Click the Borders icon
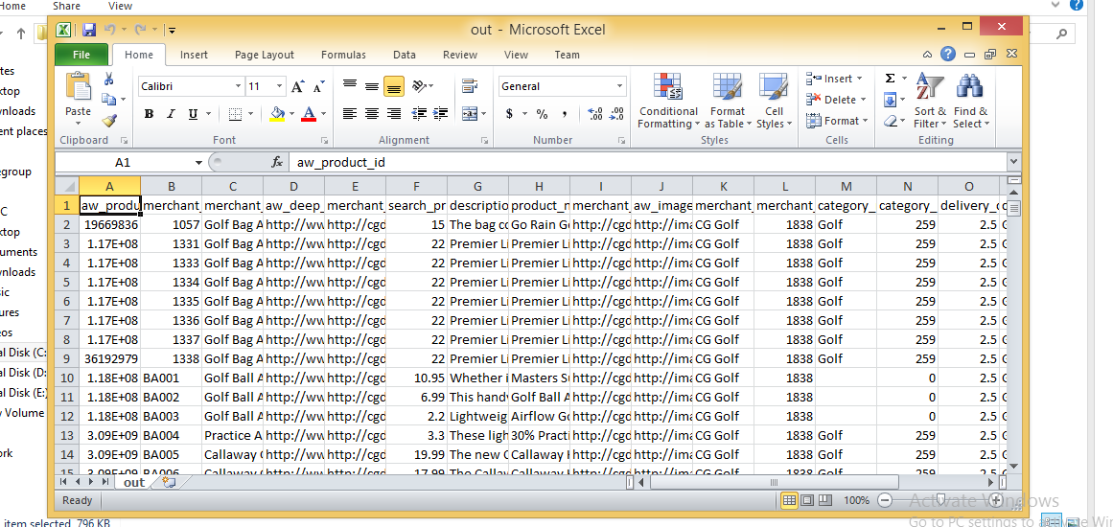 pos(236,113)
